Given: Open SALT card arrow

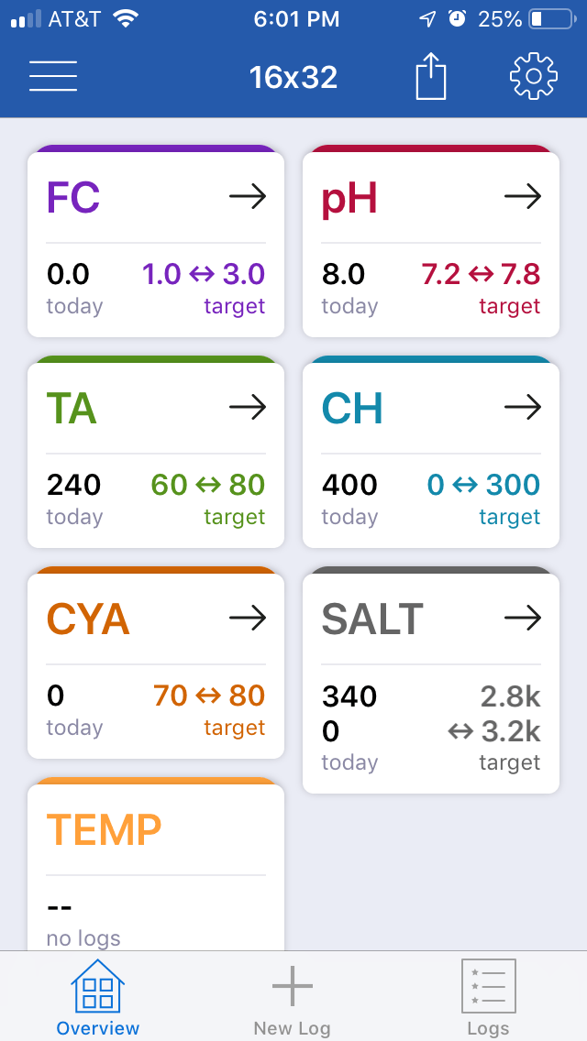Looking at the screenshot, I should pyautogui.click(x=523, y=618).
